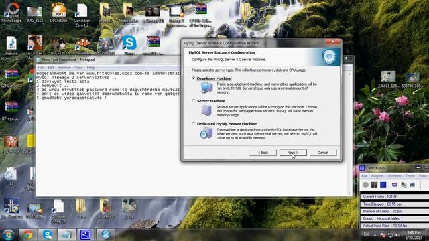Click 'Actual Input Rate' text in CamStudio
This screenshot has width=429, height=241.
tap(385, 226)
